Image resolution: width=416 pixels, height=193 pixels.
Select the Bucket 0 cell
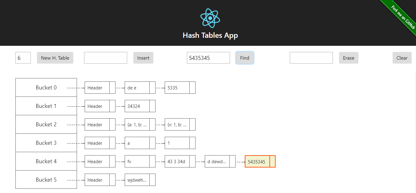point(46,88)
